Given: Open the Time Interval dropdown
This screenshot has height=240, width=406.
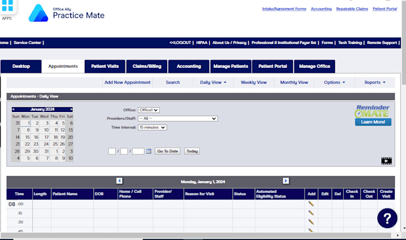Looking at the screenshot, I should tap(152, 127).
